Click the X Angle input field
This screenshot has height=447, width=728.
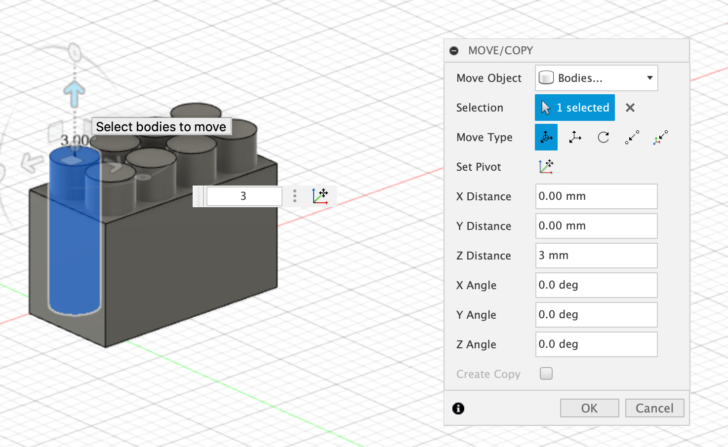point(597,285)
